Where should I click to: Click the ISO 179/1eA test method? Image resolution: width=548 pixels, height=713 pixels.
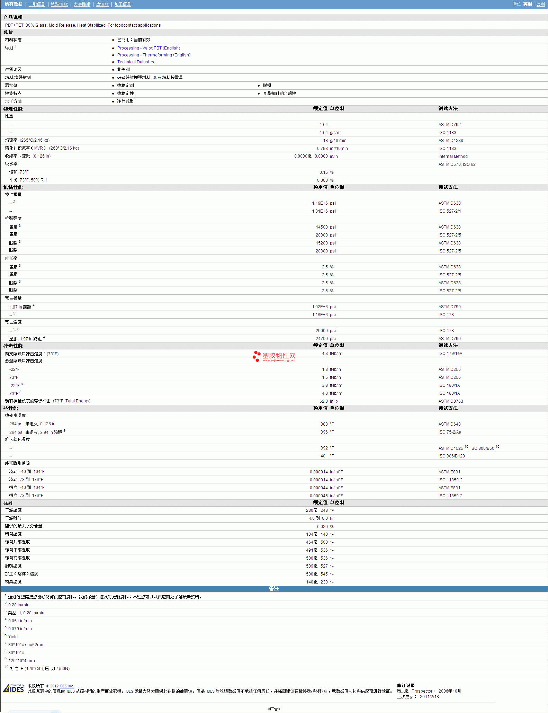[x=450, y=354]
